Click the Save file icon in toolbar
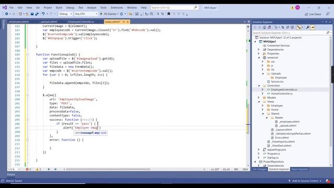This screenshot has width=334, height=188. [32, 14]
